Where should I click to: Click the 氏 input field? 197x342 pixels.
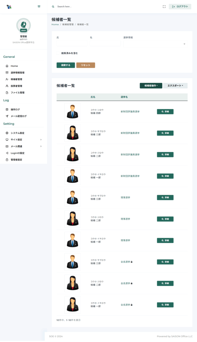coord(72,43)
